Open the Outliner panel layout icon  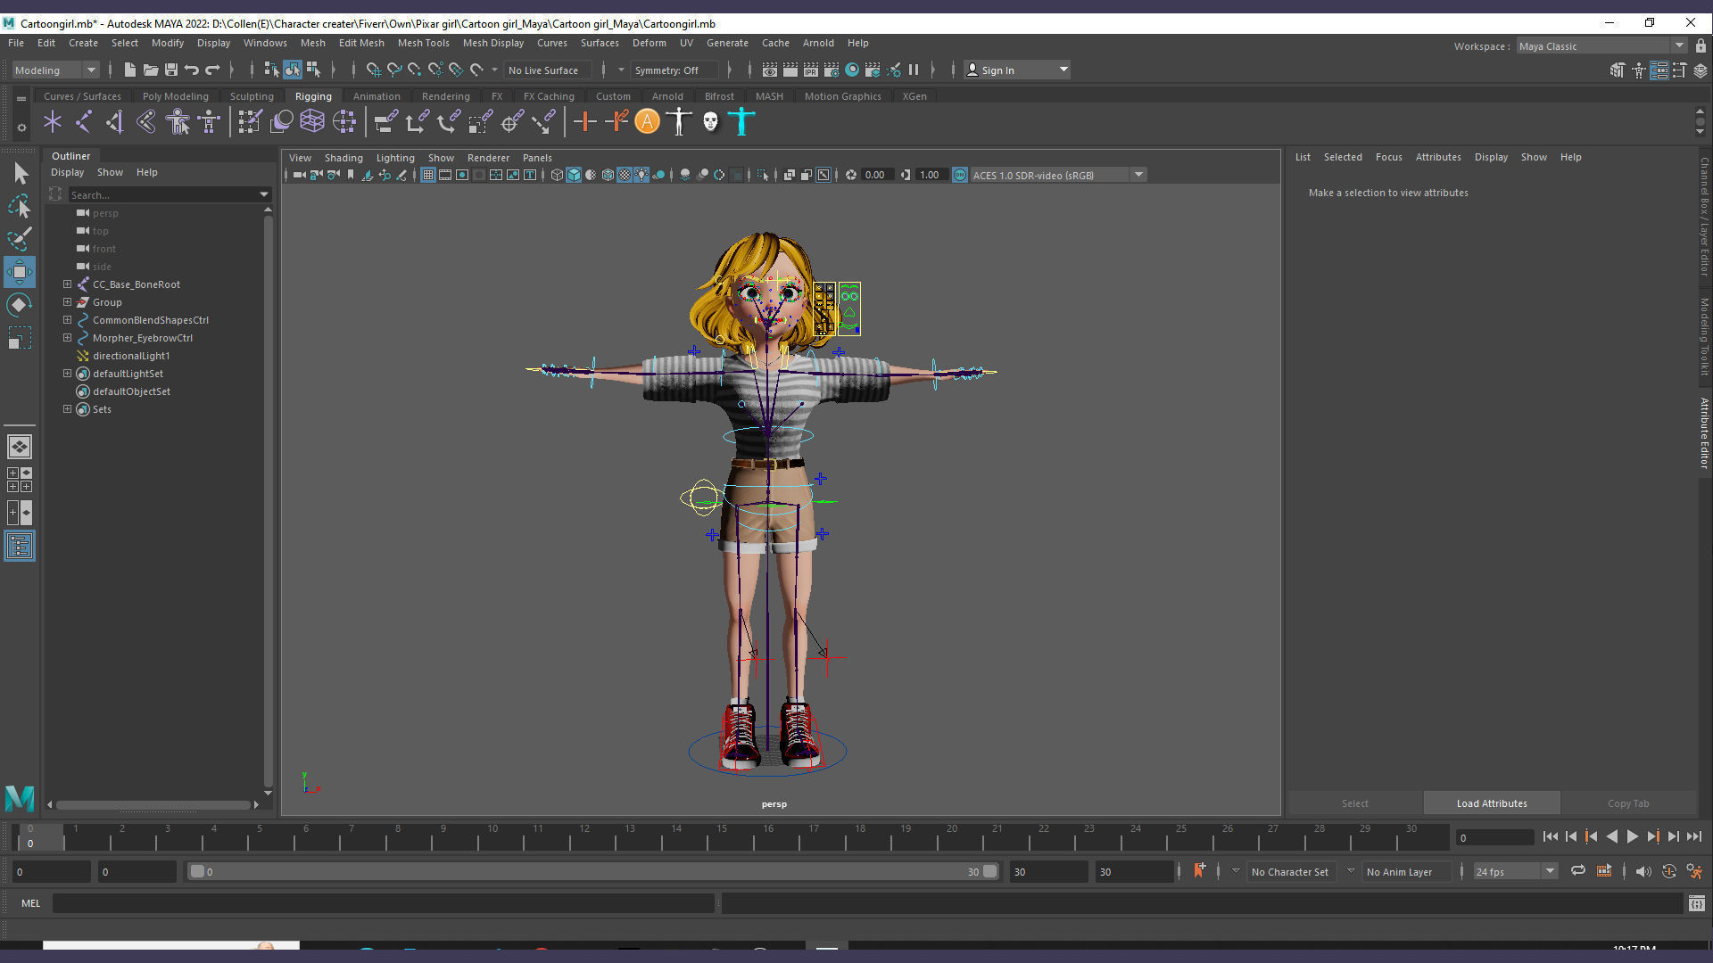coord(20,546)
